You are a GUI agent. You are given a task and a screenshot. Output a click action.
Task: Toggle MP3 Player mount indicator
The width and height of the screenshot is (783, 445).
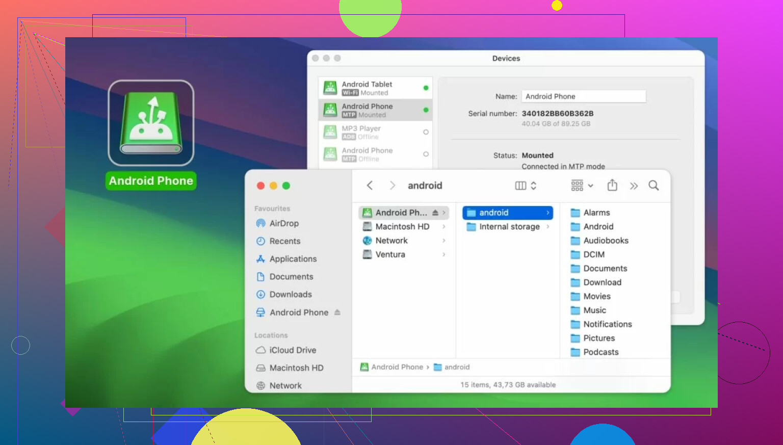point(426,132)
